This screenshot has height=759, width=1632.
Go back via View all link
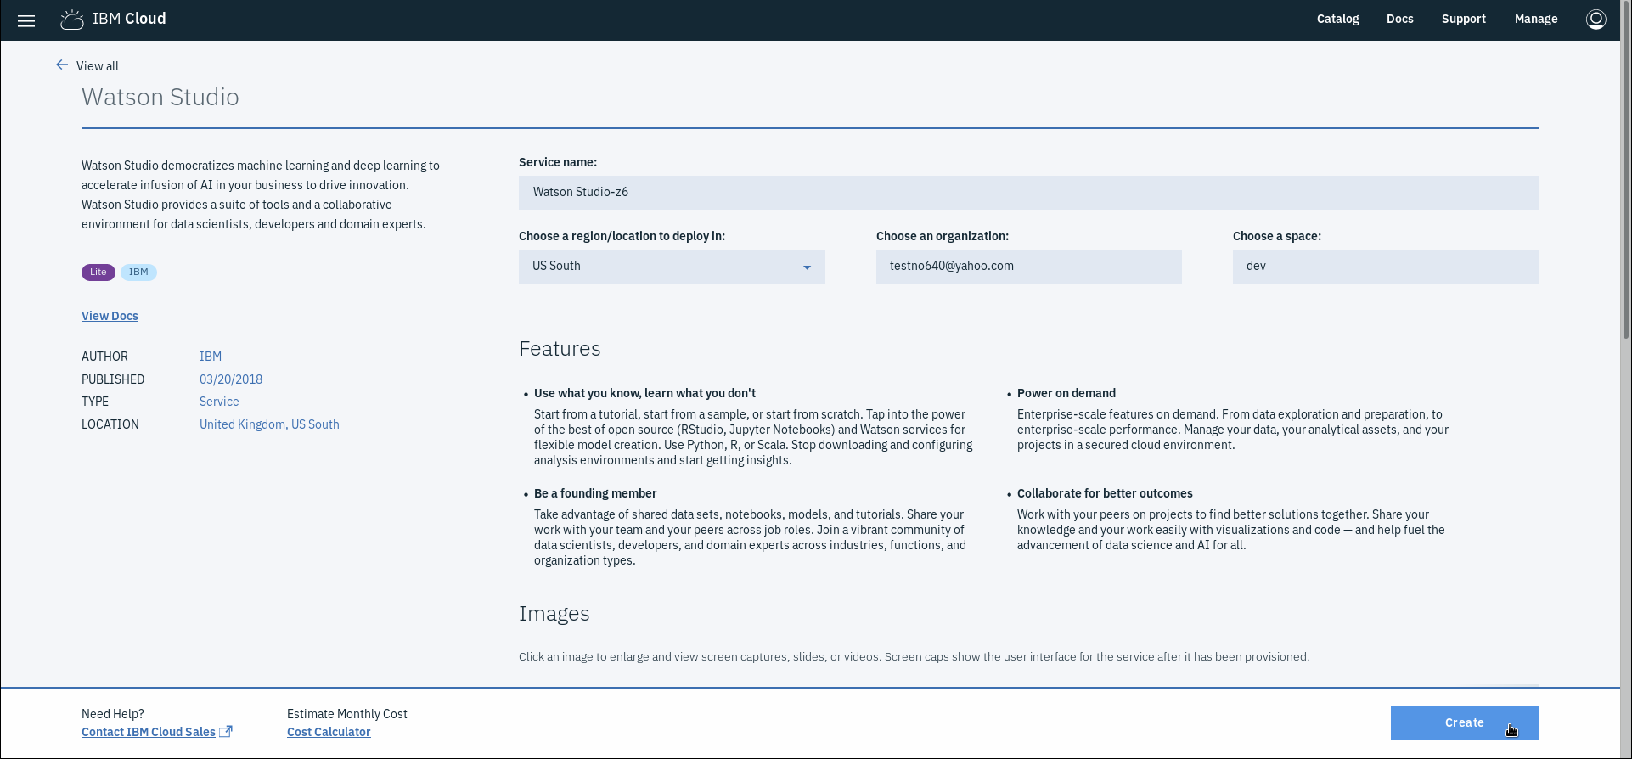pyautogui.click(x=98, y=66)
